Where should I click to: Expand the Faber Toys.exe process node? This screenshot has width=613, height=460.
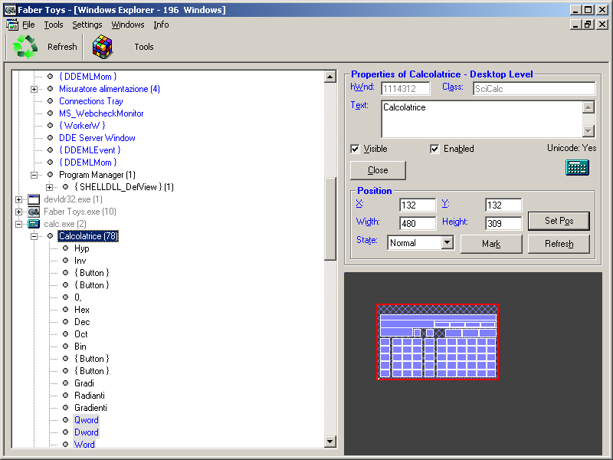pyautogui.click(x=18, y=212)
